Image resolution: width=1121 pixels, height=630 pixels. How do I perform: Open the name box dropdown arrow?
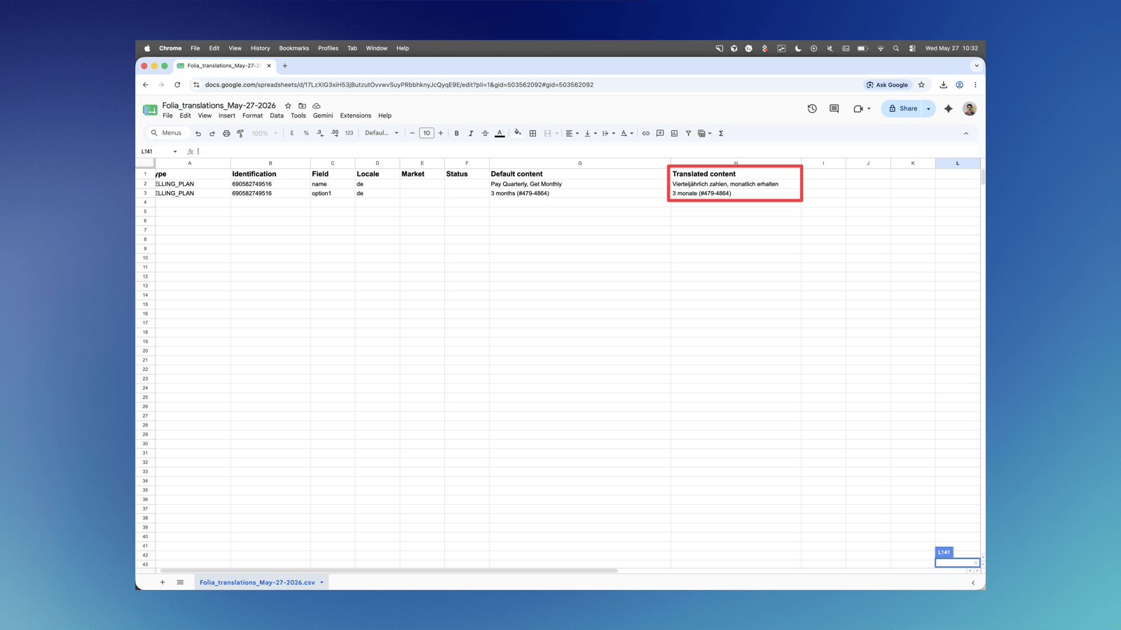coord(175,151)
